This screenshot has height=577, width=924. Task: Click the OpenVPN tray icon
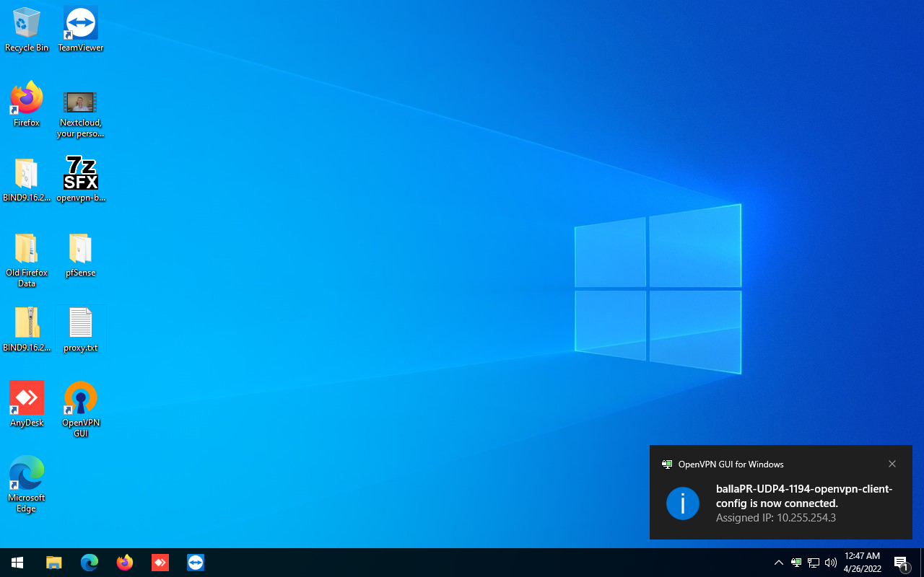point(796,563)
